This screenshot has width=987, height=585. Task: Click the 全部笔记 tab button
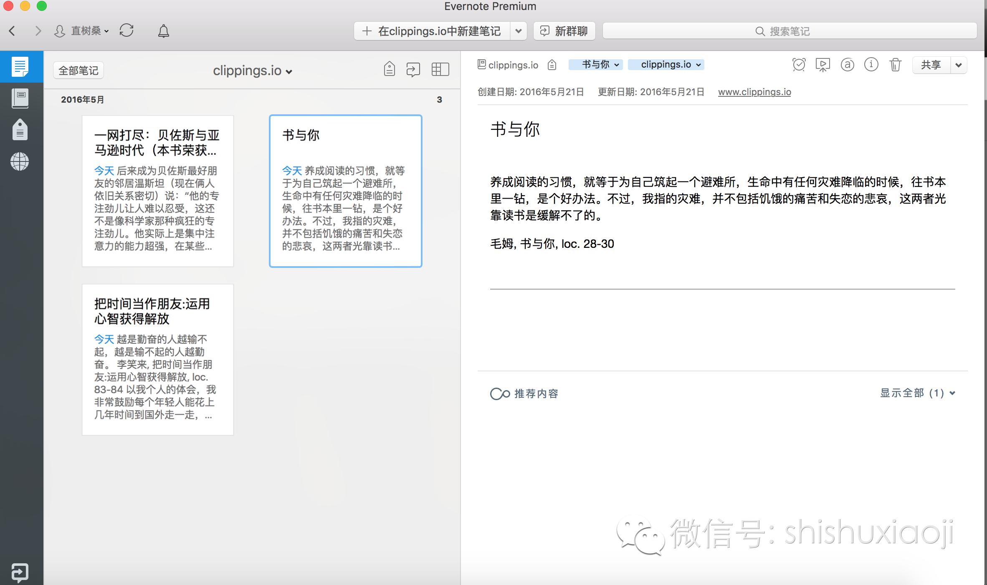(78, 70)
